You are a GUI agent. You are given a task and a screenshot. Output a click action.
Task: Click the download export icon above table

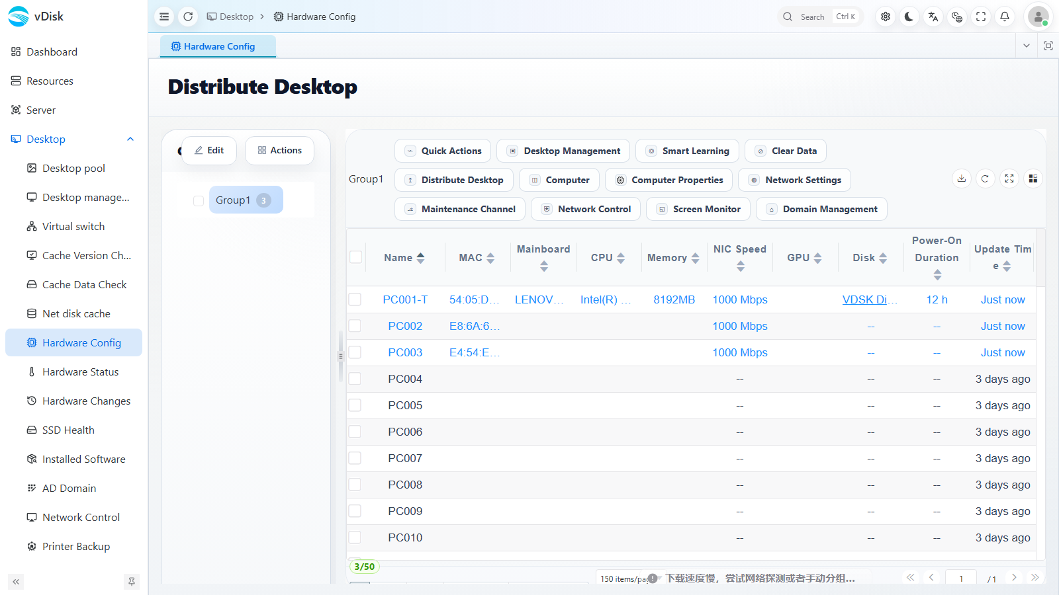point(962,178)
